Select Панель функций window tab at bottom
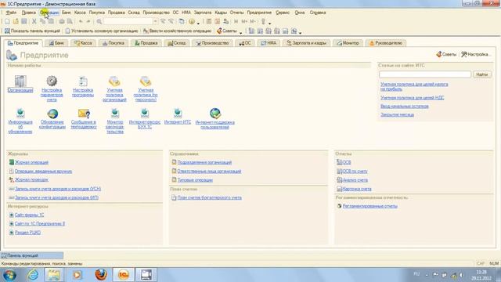Screen dimensions: 501x282 [31, 255]
